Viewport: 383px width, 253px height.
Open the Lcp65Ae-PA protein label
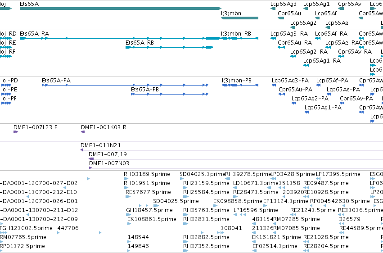(x=343, y=90)
